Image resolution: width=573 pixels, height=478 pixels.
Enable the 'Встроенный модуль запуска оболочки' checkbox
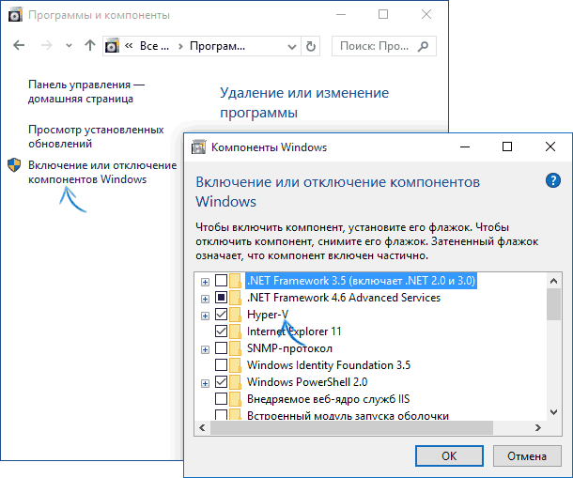(x=221, y=414)
